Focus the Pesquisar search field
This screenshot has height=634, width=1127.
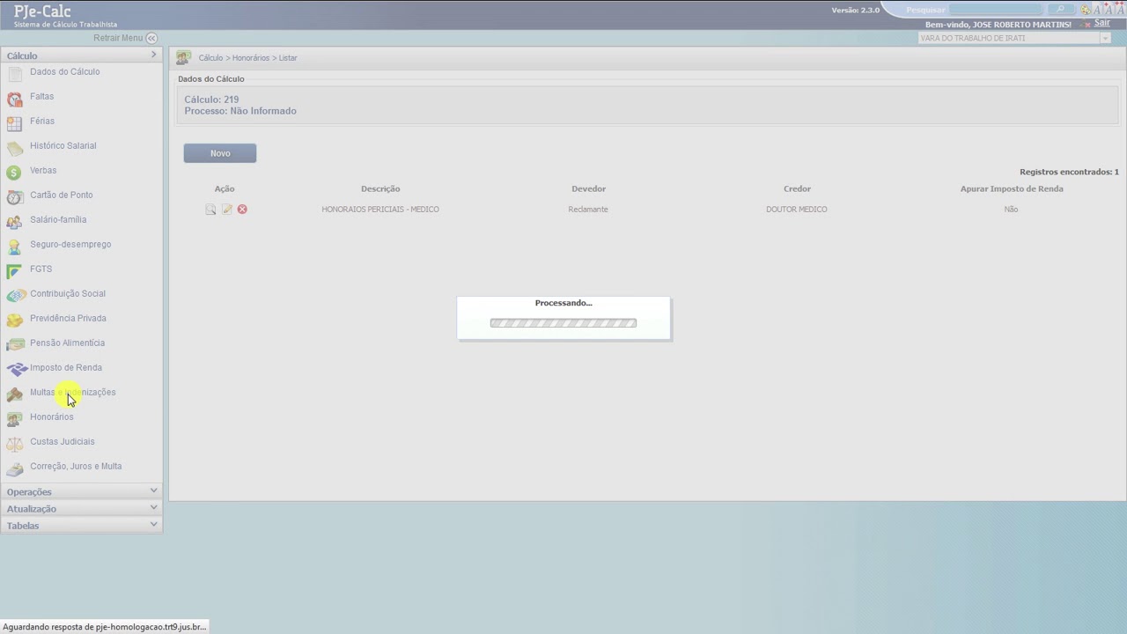[x=996, y=9]
